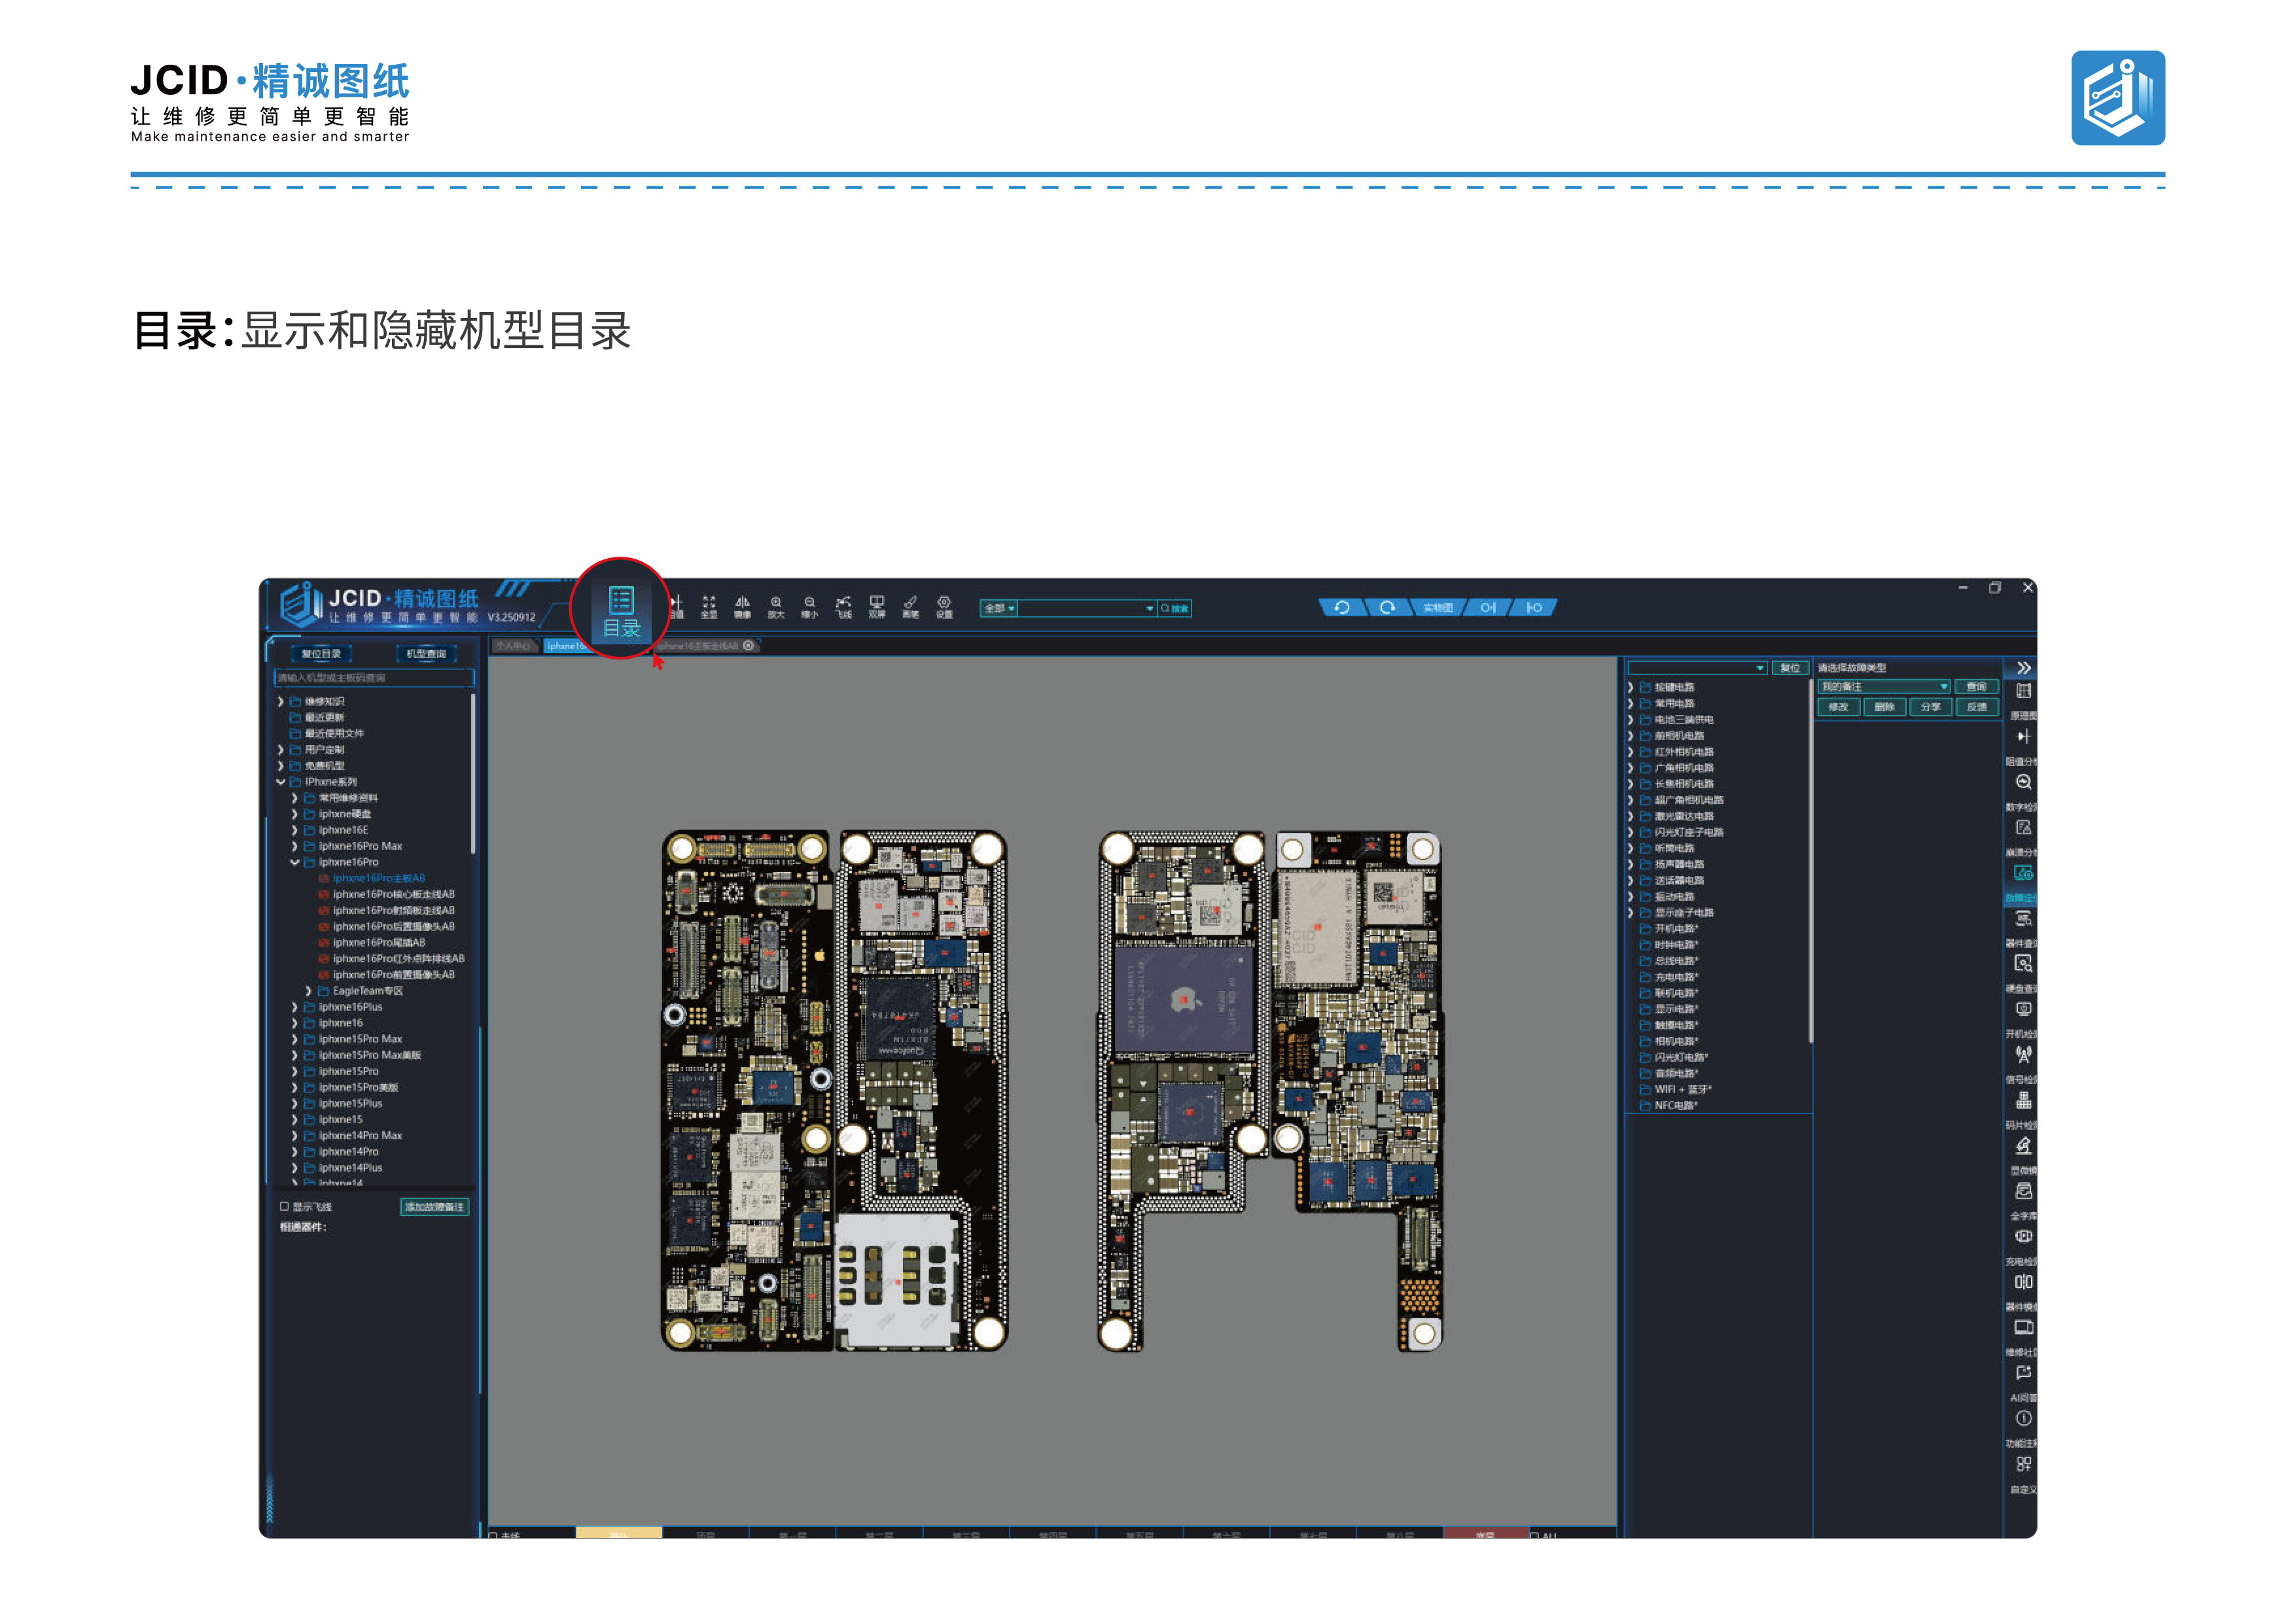Click the 镜像 mirror board icon
The width and height of the screenshot is (2296, 1623).
[742, 607]
